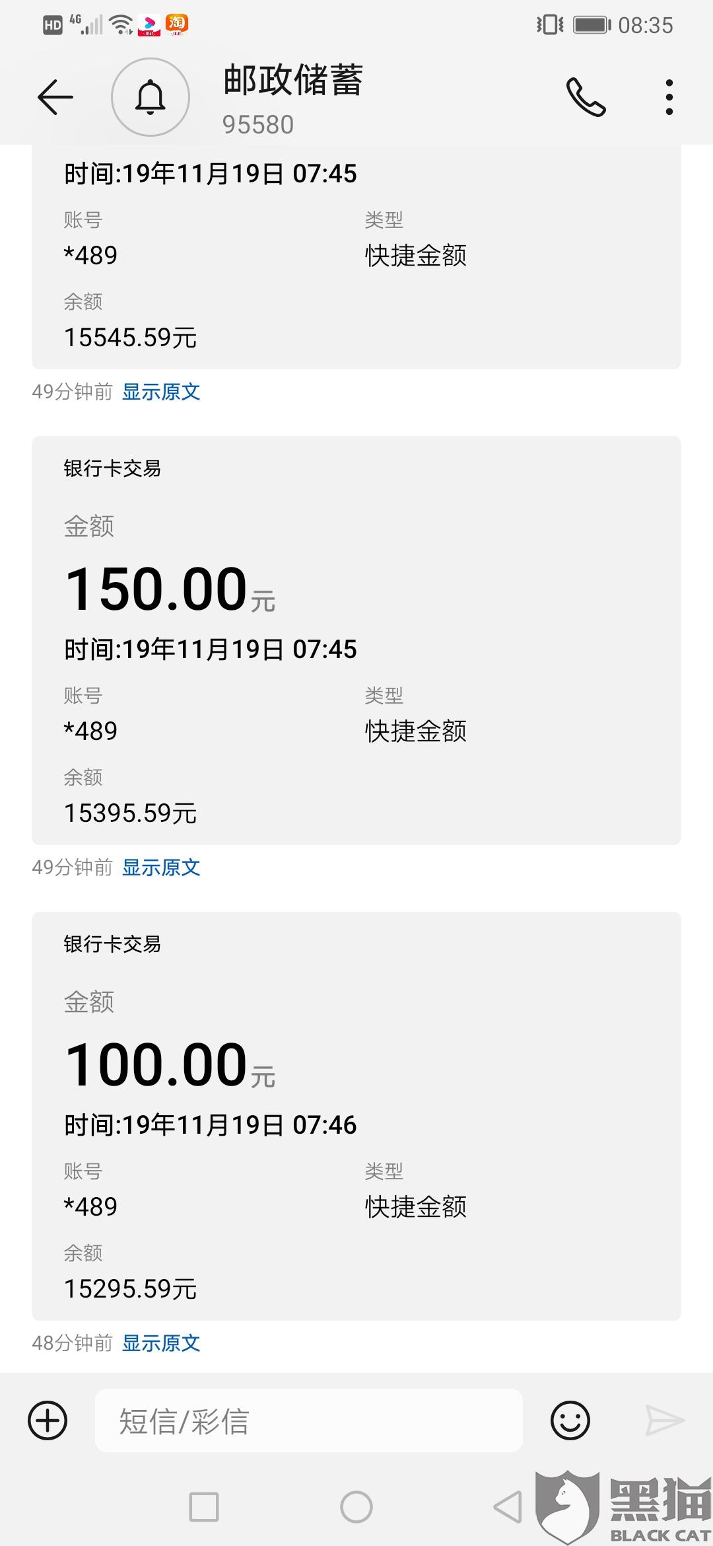Tap the send message arrow

point(664,1420)
